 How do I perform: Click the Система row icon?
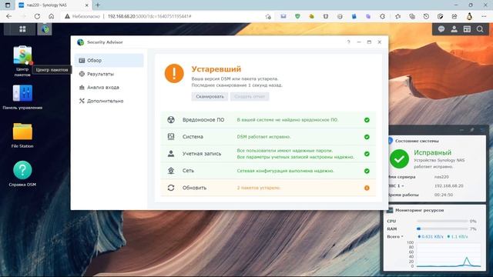pos(171,137)
